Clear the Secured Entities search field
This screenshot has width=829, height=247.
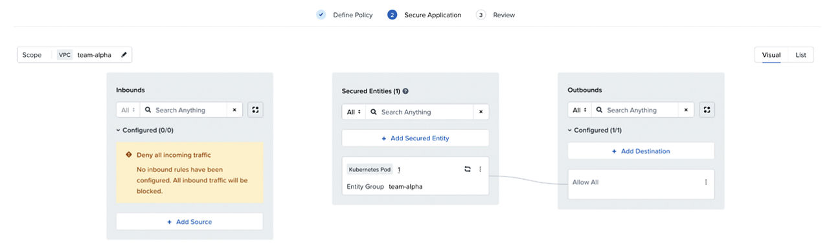(x=481, y=112)
